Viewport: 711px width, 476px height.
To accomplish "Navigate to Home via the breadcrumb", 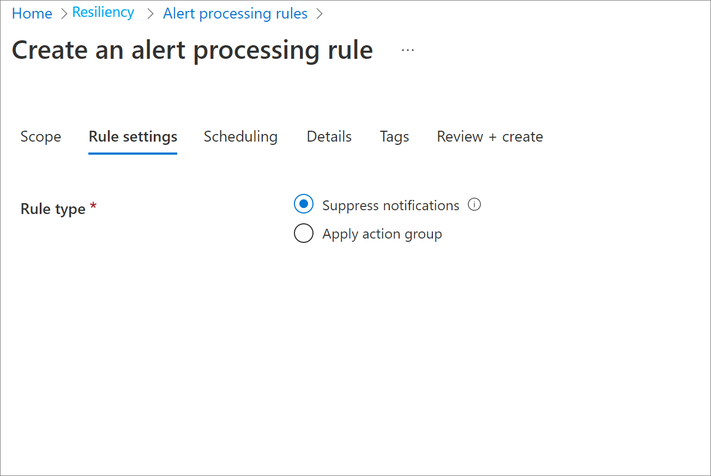I will click(32, 13).
